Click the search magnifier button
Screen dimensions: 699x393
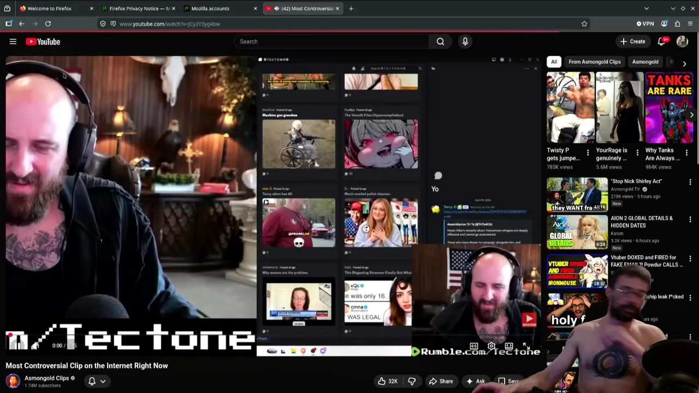(x=440, y=41)
